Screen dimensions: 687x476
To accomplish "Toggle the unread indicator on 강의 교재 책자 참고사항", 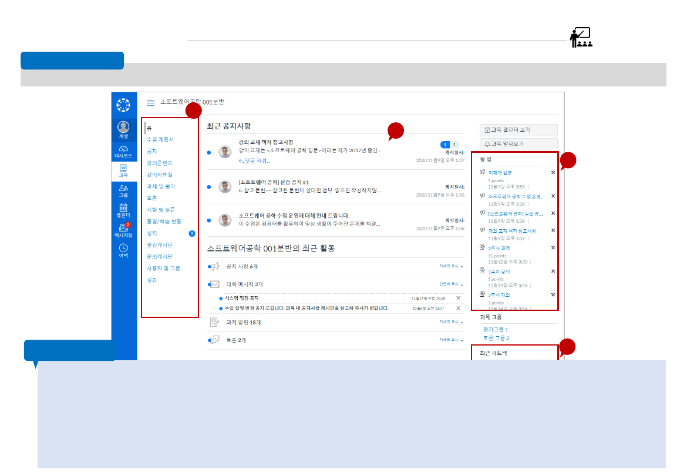I will (x=209, y=152).
